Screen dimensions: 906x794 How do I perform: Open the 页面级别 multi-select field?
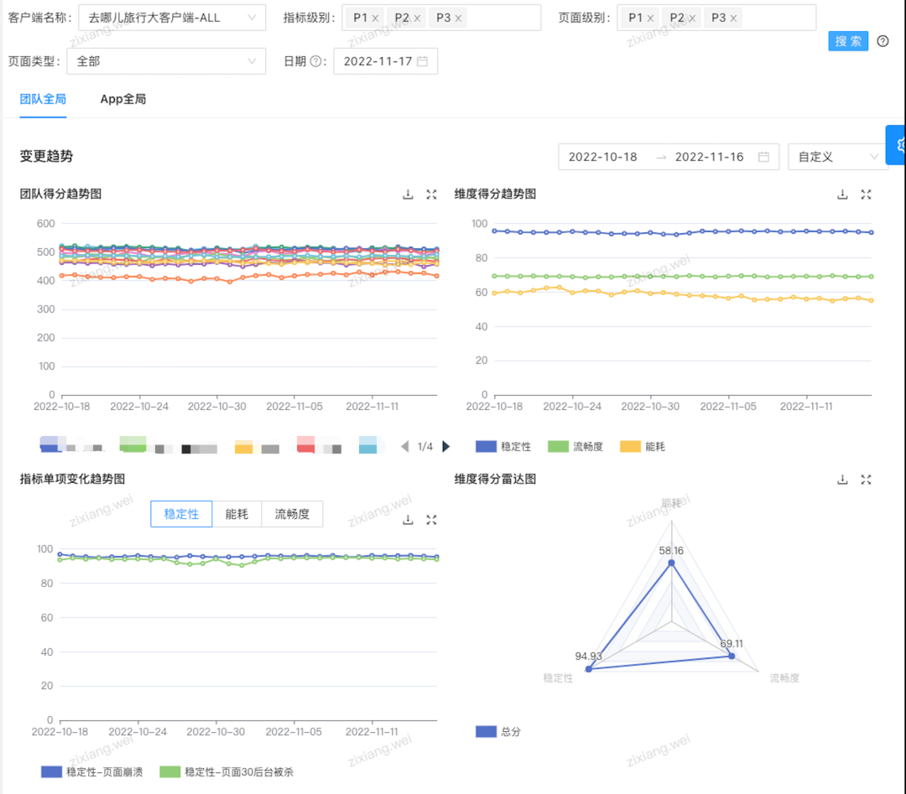point(716,18)
